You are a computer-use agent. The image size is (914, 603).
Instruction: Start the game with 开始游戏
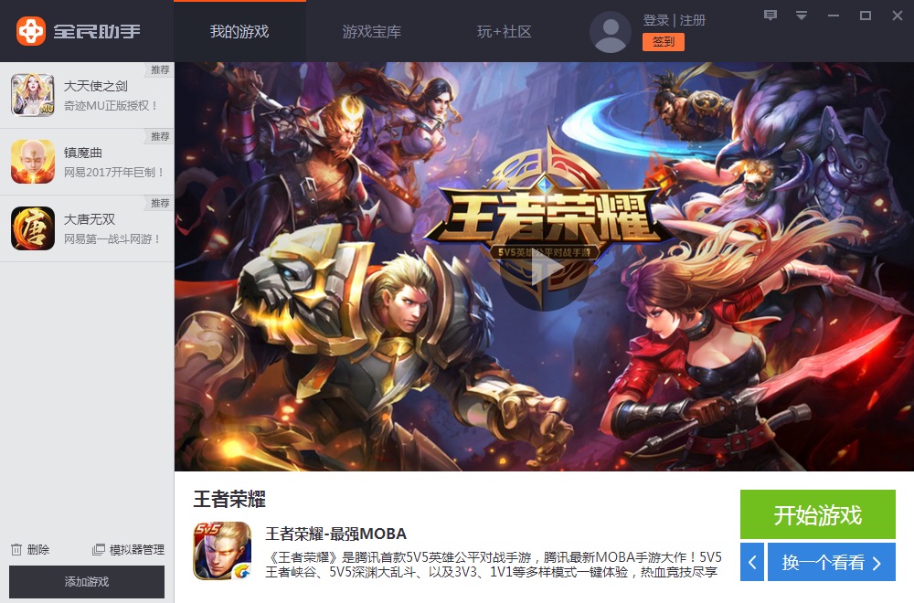(818, 514)
